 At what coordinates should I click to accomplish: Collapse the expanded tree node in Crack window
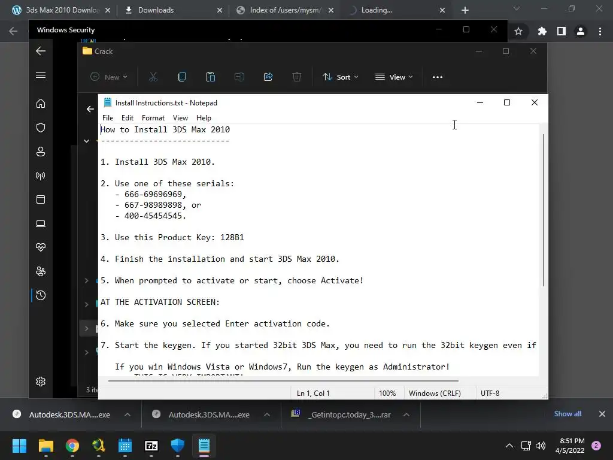86,141
